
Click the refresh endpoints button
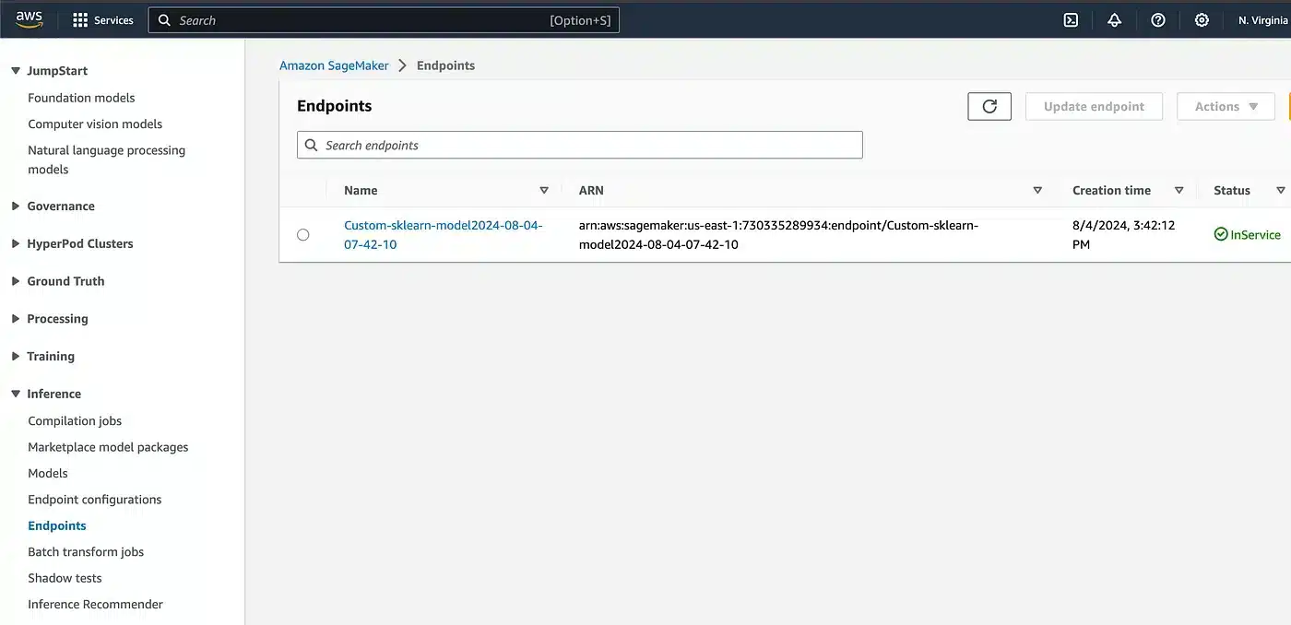(989, 106)
